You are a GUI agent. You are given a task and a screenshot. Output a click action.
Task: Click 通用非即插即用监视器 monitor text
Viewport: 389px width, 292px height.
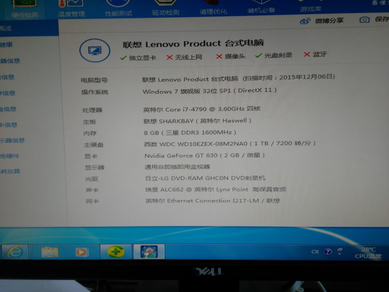[177, 167]
